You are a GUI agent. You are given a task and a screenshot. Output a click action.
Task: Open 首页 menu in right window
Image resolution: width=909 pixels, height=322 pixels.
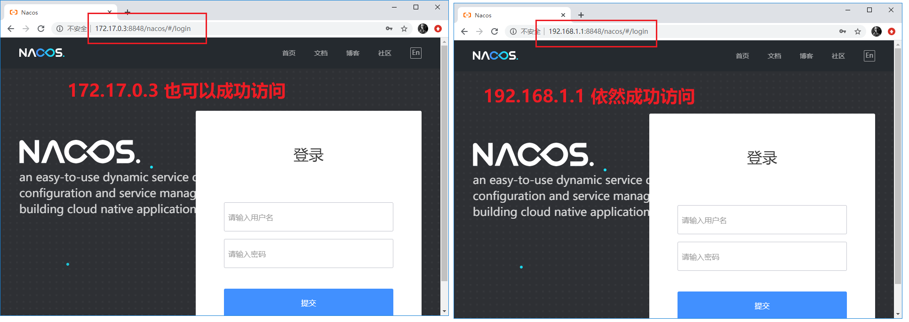click(742, 56)
